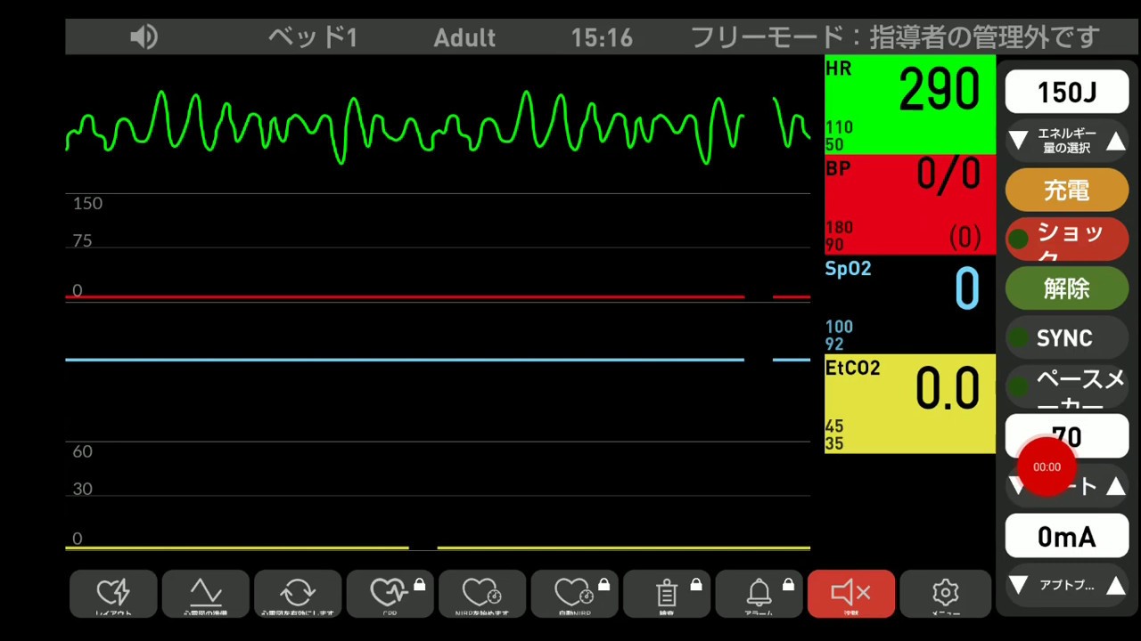Viewport: 1141px width, 641px height.
Task: Click the mean BP value (0)
Action: (965, 237)
